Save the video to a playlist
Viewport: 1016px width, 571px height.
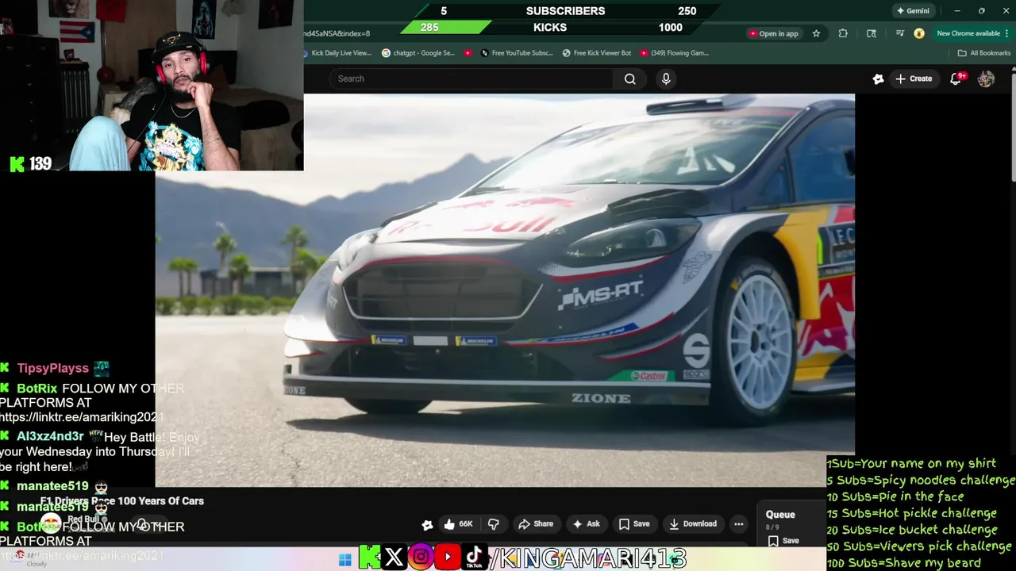[x=634, y=524]
